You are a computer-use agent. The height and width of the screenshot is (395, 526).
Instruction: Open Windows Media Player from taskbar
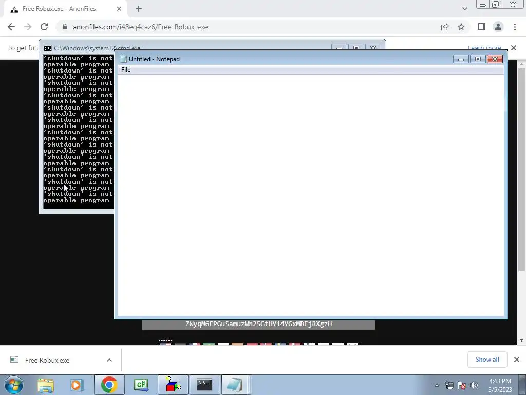click(x=76, y=385)
